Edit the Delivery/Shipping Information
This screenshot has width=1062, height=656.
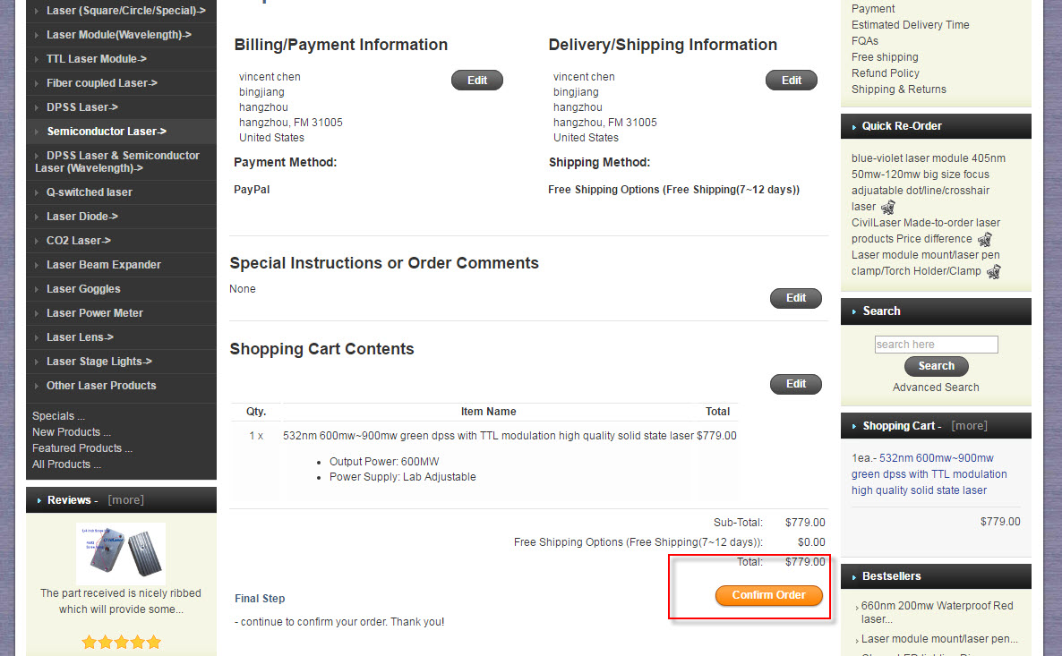pos(792,81)
